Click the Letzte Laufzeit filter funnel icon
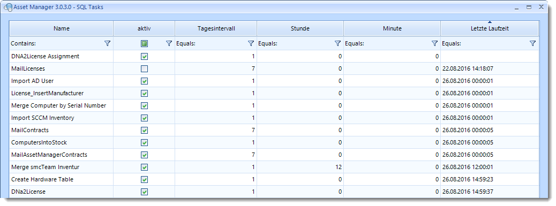 [532, 43]
